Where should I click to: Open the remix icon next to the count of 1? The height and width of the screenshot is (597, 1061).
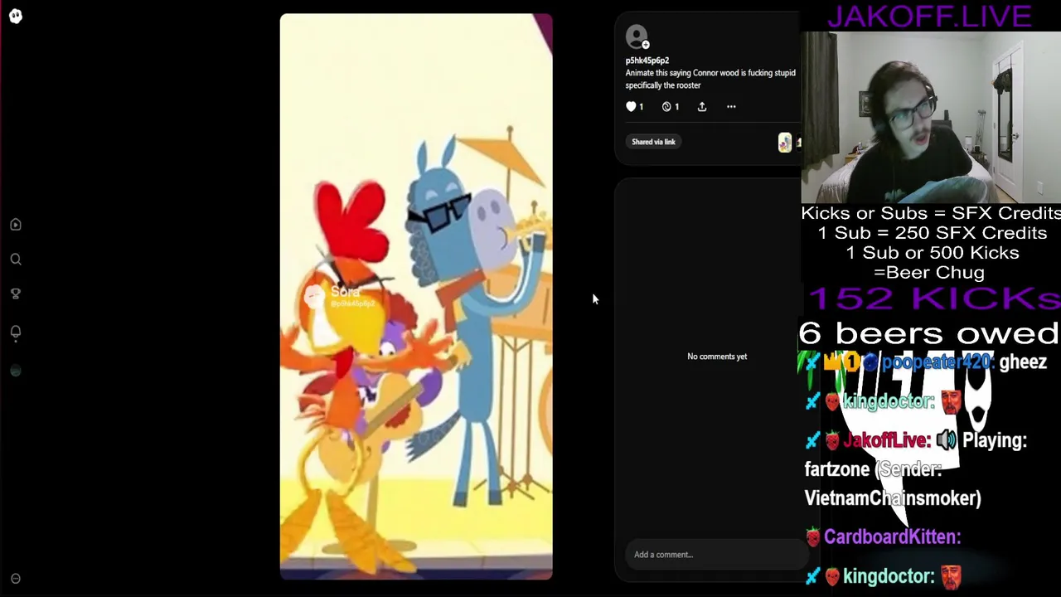tap(666, 106)
